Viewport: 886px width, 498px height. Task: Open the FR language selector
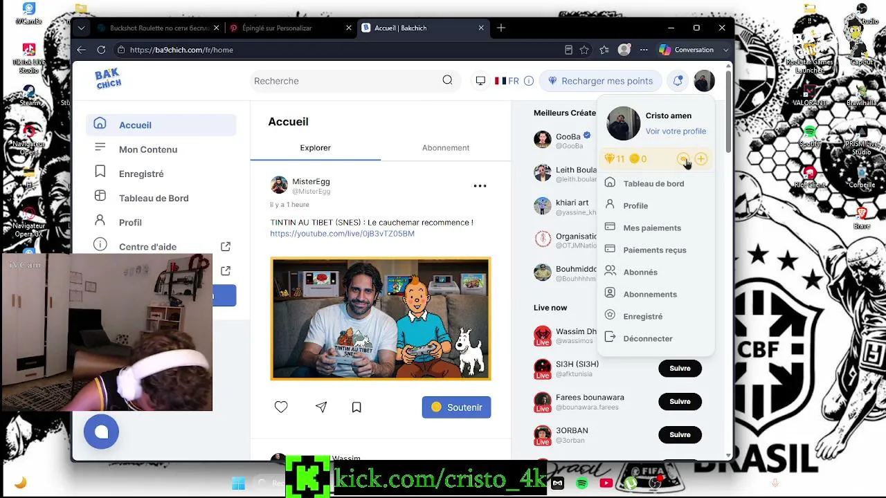[507, 81]
